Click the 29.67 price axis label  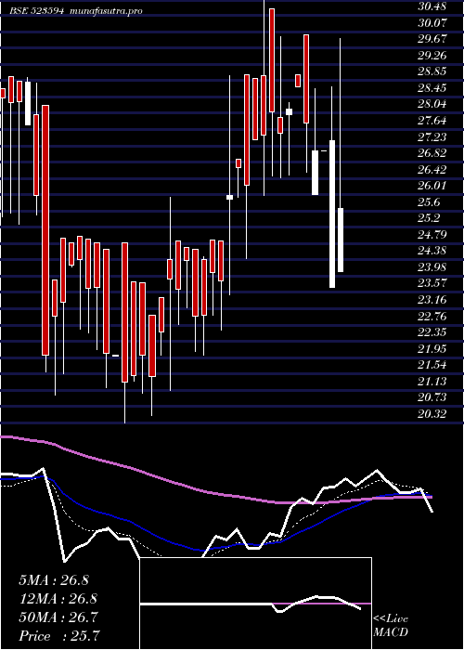click(432, 39)
